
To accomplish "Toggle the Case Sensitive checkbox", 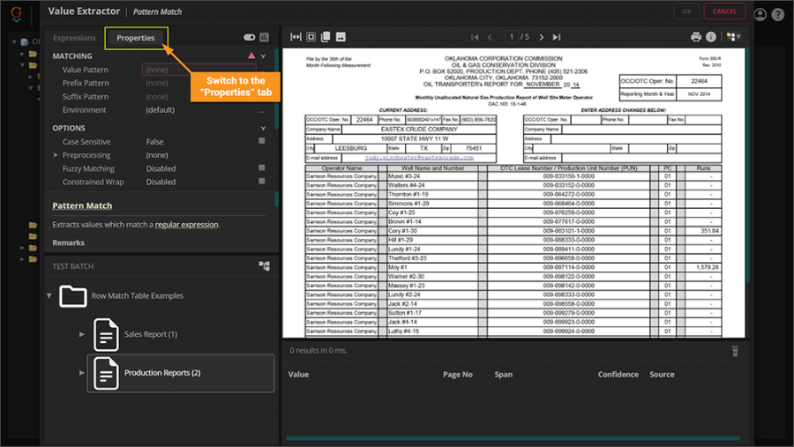I will coord(262,141).
